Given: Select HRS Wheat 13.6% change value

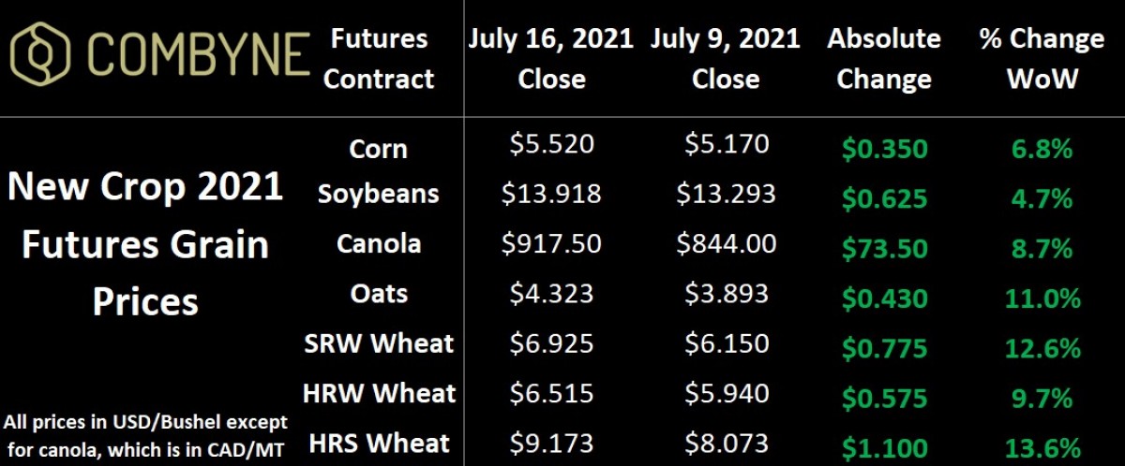Looking at the screenshot, I should click(1042, 447).
